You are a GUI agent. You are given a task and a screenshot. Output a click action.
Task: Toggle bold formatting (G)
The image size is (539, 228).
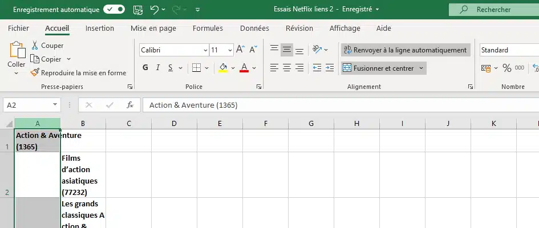[x=145, y=68]
